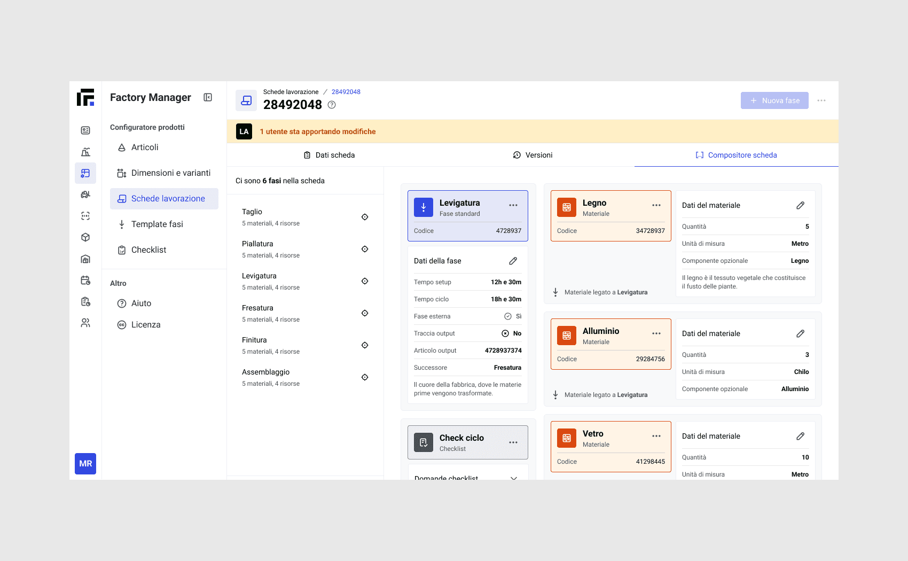Open the warehouse icon in sidebar rail
The height and width of the screenshot is (561, 908).
[85, 259]
